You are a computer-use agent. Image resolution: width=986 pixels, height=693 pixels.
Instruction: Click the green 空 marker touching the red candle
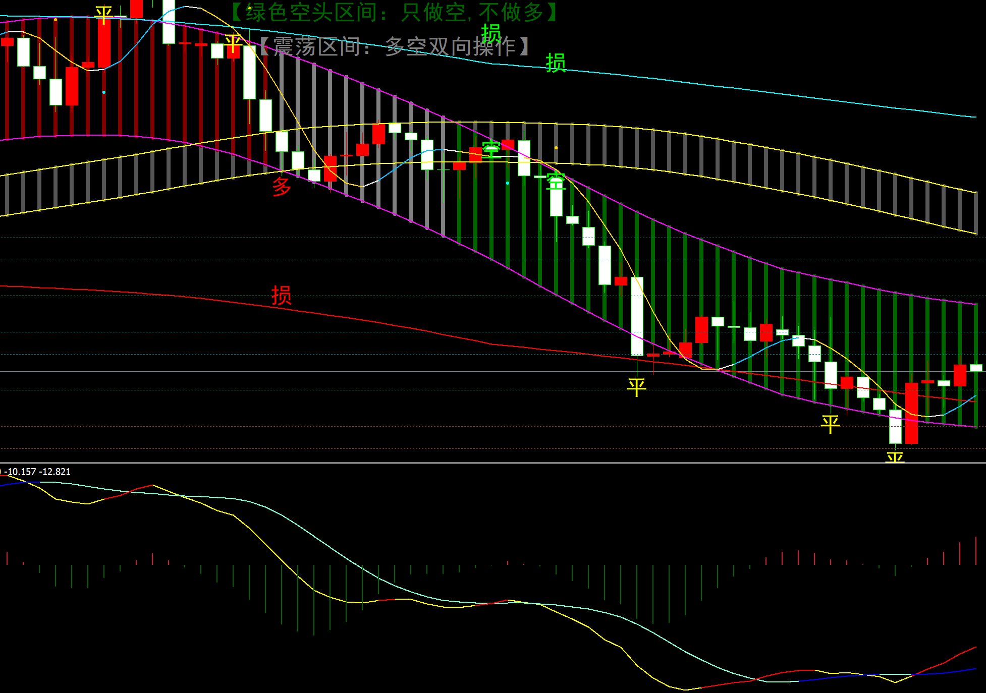pos(491,149)
